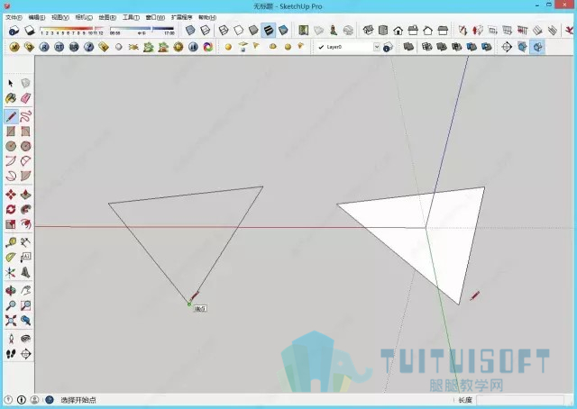Viewport: 577px width, 409px height.
Task: Pick the 2-Point Arc tool
Action: 25,161
